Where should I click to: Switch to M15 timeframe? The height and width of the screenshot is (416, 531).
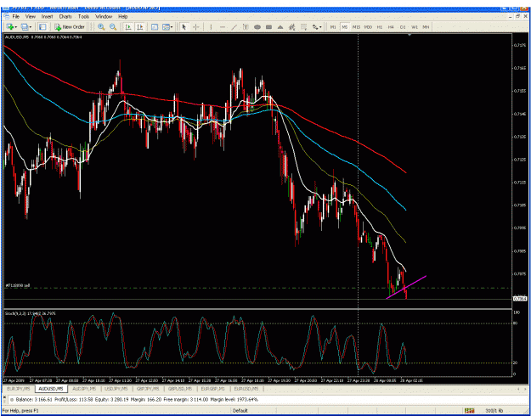pyautogui.click(x=356, y=27)
